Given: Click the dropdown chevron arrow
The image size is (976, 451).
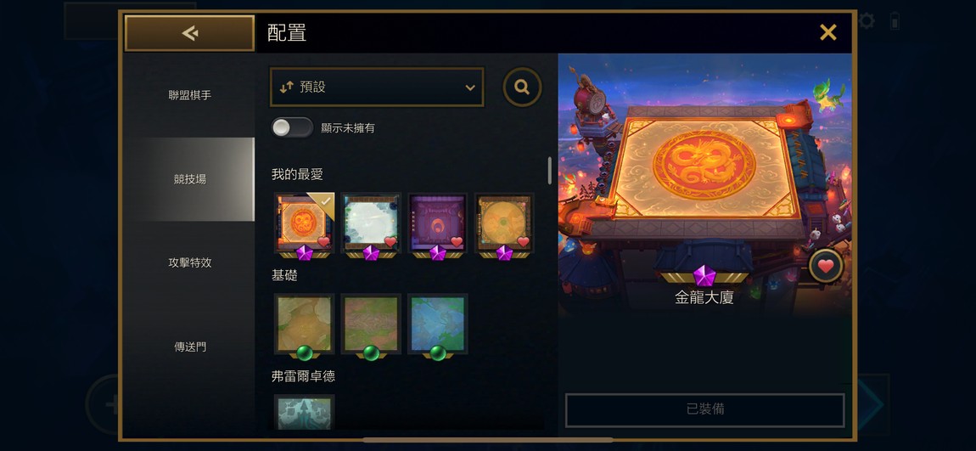Looking at the screenshot, I should (x=470, y=87).
